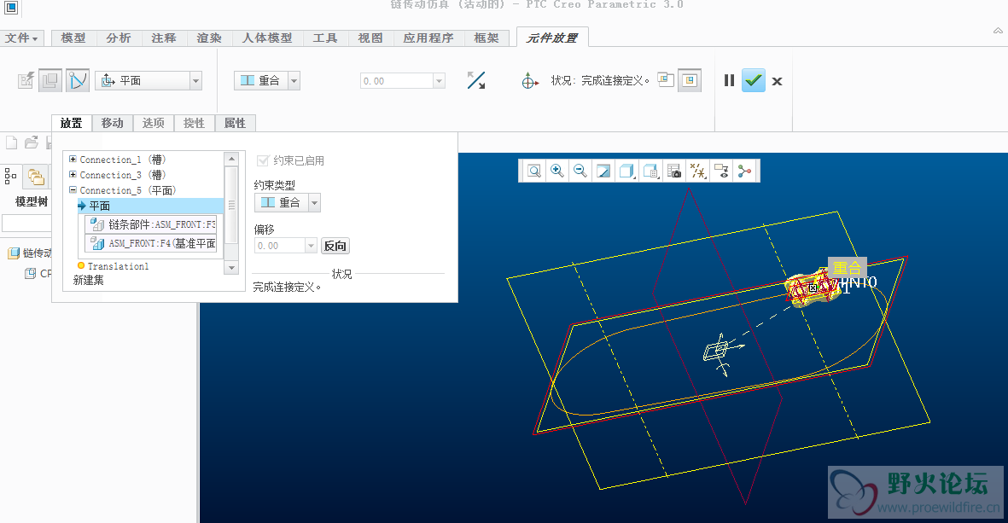This screenshot has height=523, width=1008.
Task: Collapse the ribbon with the chevron
Action: pos(998,30)
